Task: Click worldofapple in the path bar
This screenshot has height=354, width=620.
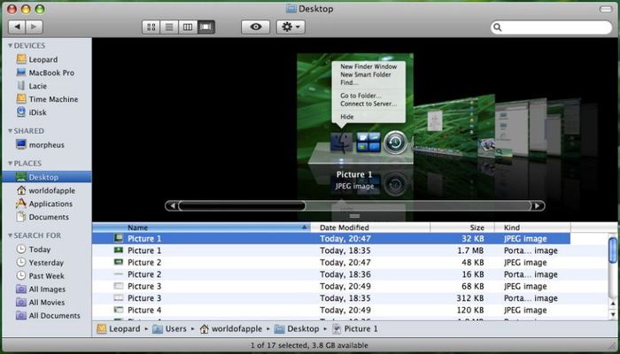Action: 231,328
